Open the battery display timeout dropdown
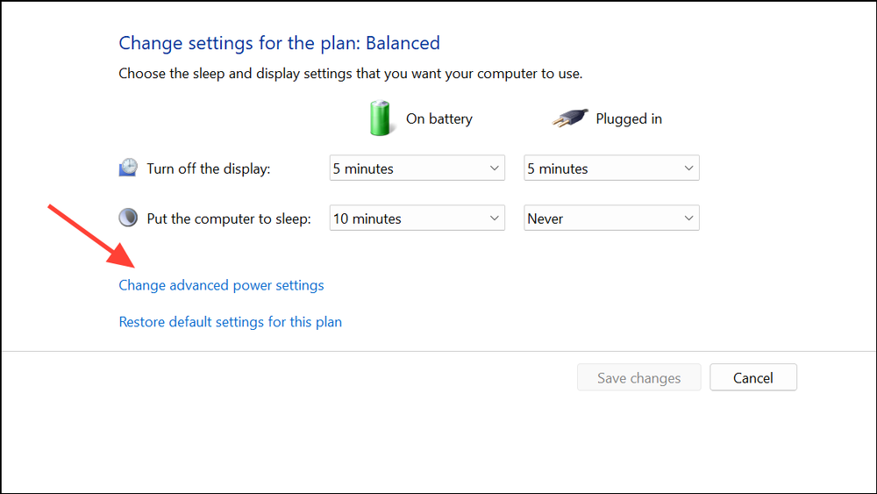 click(417, 168)
